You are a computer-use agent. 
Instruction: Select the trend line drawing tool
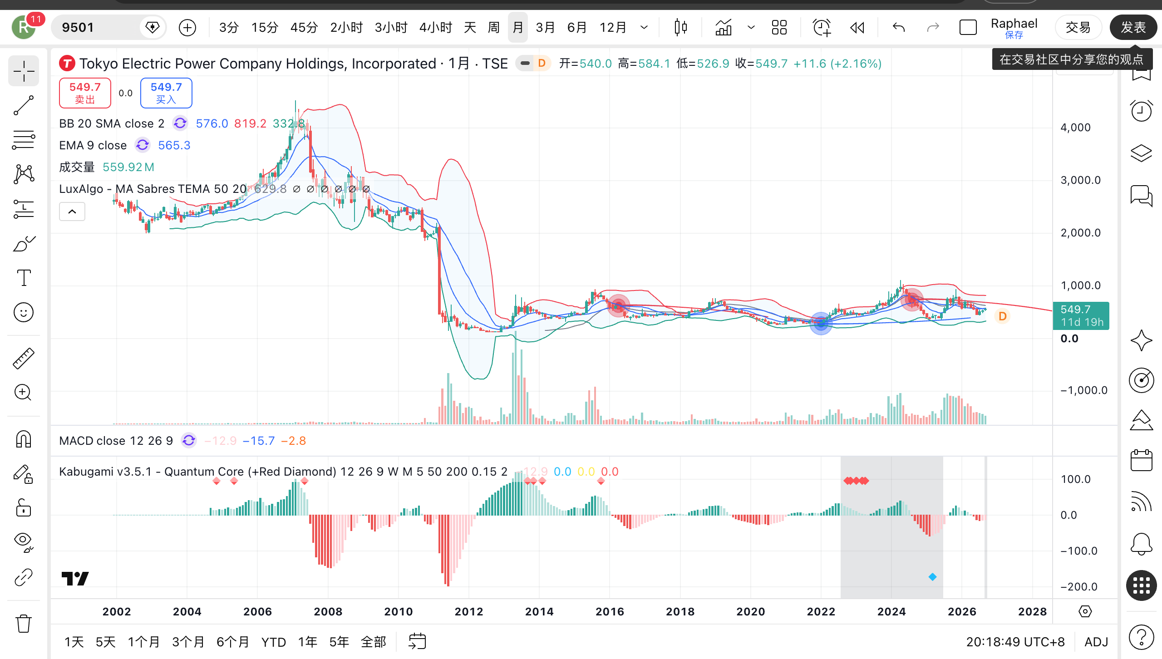pos(24,105)
